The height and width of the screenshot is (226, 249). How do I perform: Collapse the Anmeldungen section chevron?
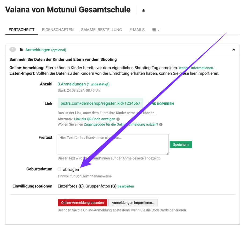click(x=234, y=50)
